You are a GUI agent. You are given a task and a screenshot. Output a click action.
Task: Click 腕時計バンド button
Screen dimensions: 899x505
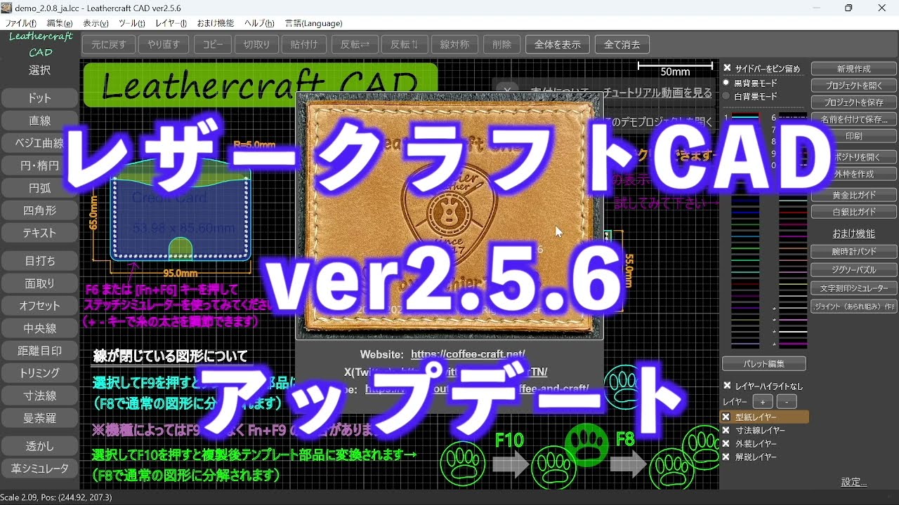pyautogui.click(x=854, y=251)
